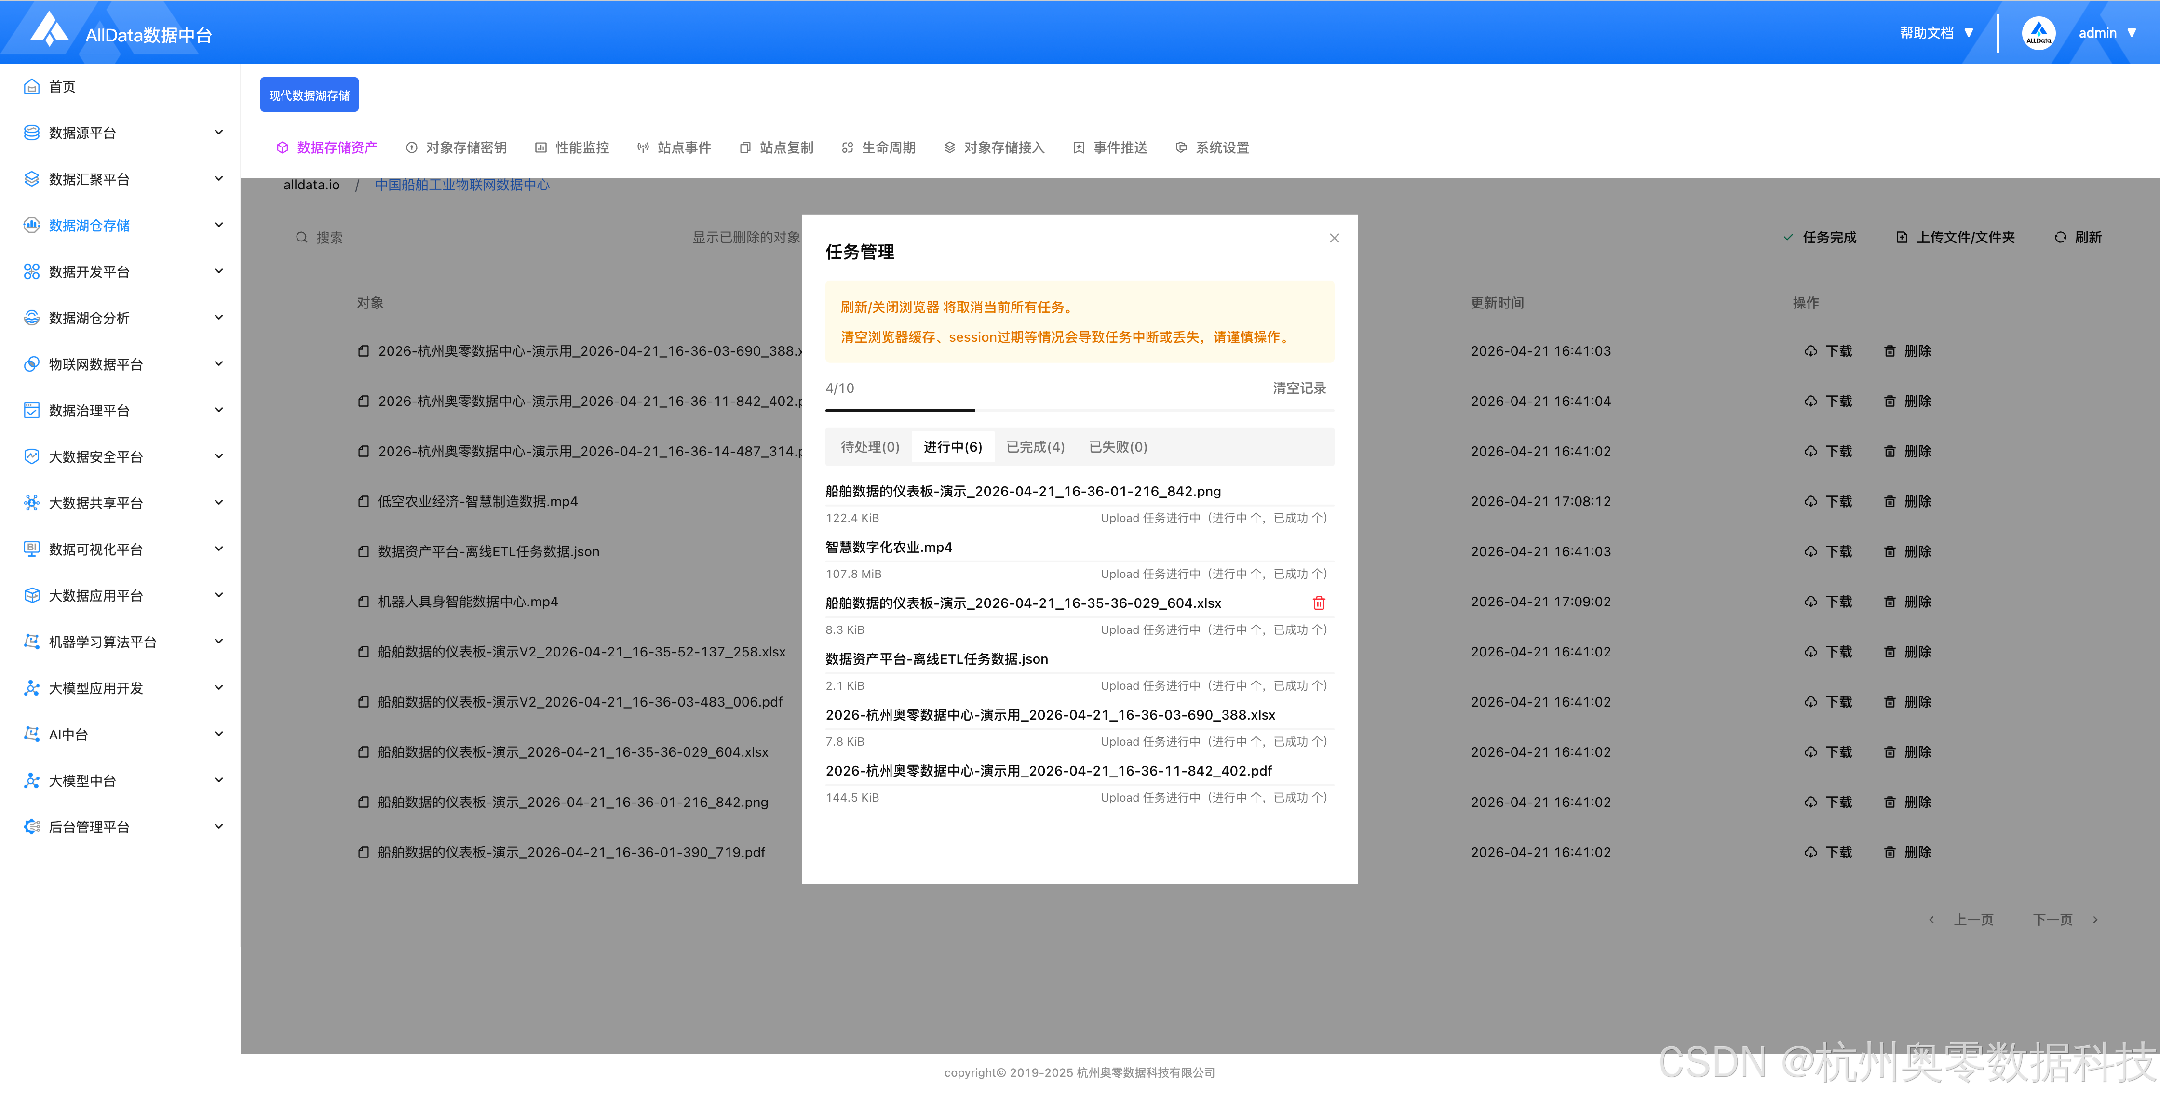Expand the 大模型应用开发 sidebar menu
The height and width of the screenshot is (1098, 2160).
[218, 687]
